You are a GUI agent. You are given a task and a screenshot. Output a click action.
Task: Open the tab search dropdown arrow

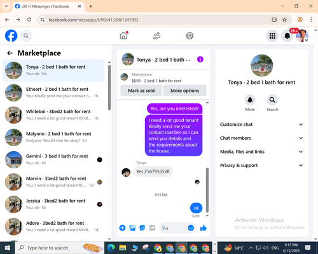point(6,6)
